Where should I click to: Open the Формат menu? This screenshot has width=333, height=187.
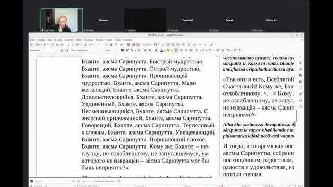pos(69,40)
